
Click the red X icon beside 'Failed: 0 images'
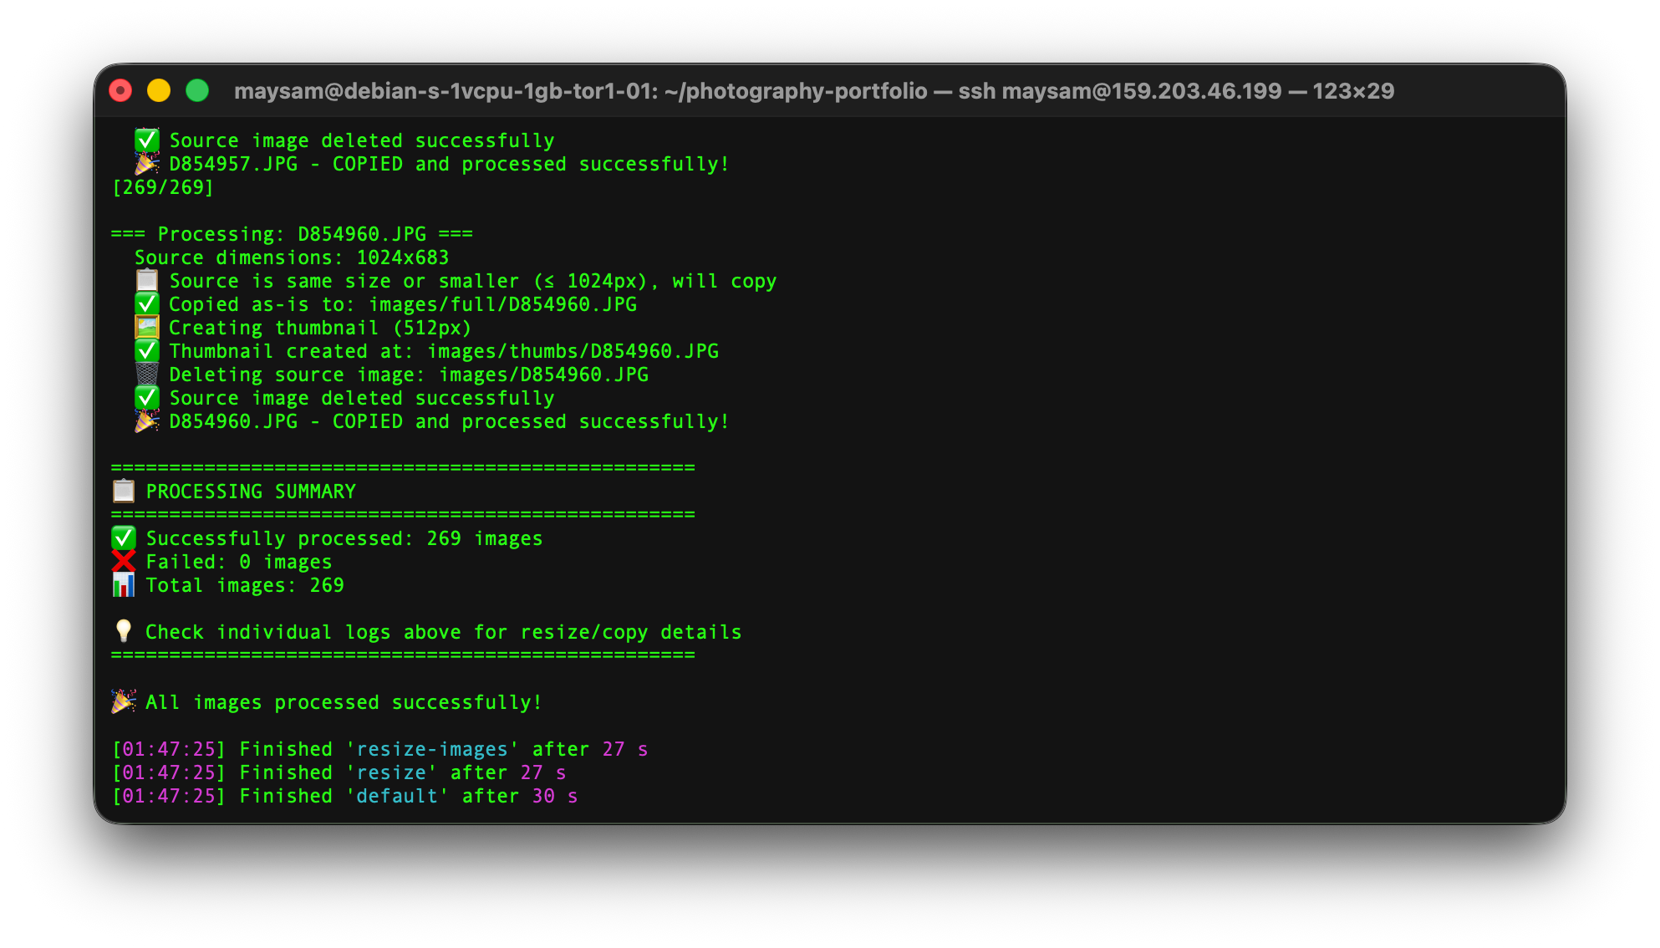point(124,561)
